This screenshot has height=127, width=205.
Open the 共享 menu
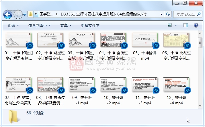point(66,26)
